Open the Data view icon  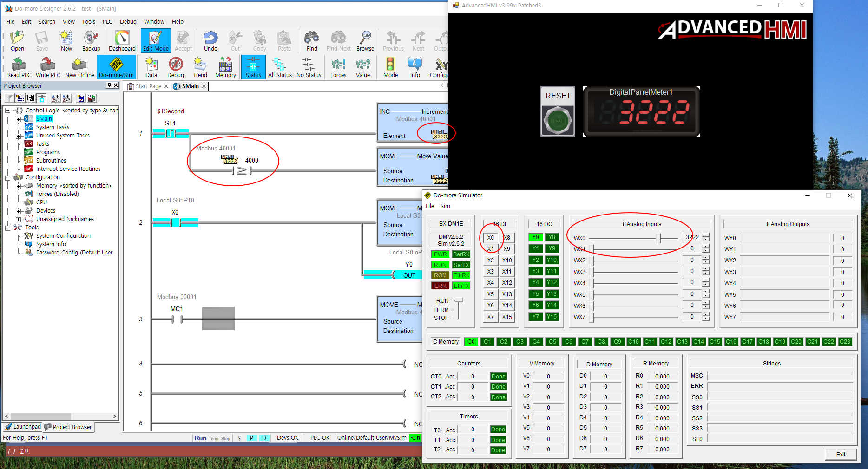(x=151, y=67)
